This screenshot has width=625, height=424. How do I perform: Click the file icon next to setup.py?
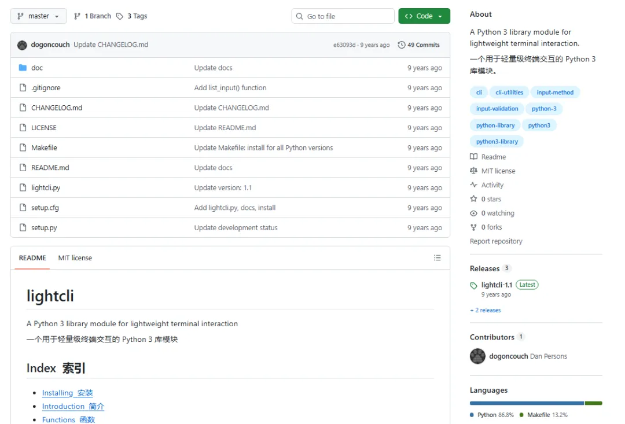click(23, 227)
